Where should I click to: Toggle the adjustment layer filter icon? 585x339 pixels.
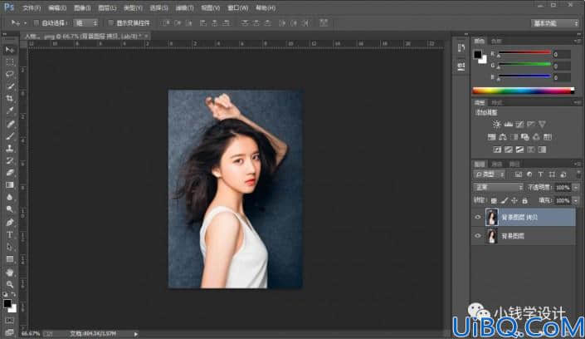coord(529,174)
